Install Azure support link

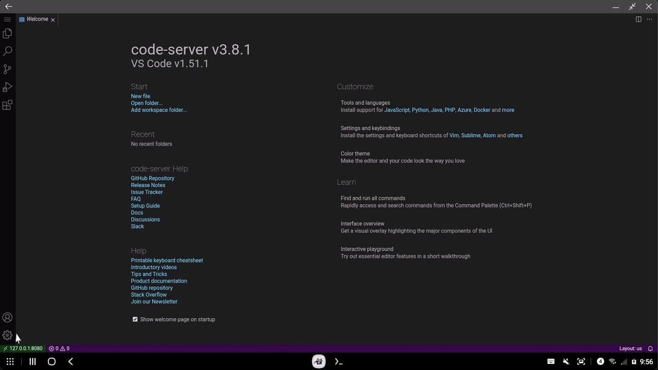click(464, 110)
